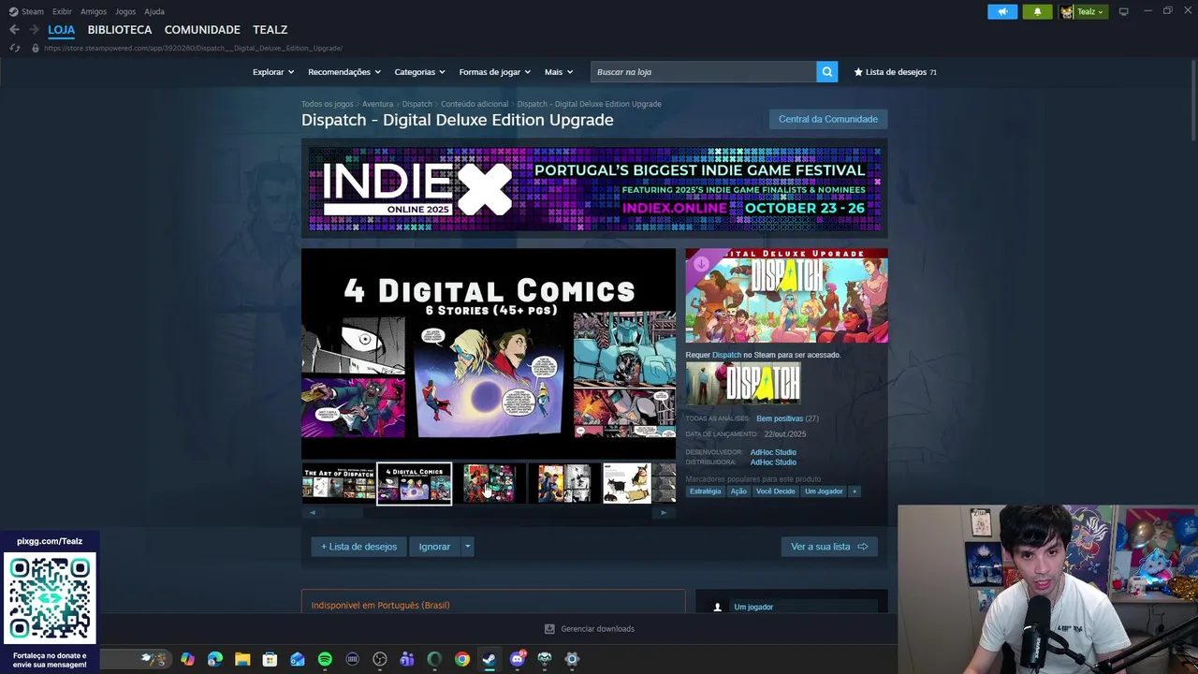
Task: Switch to Big Picture mode icon
Action: click(x=1124, y=11)
